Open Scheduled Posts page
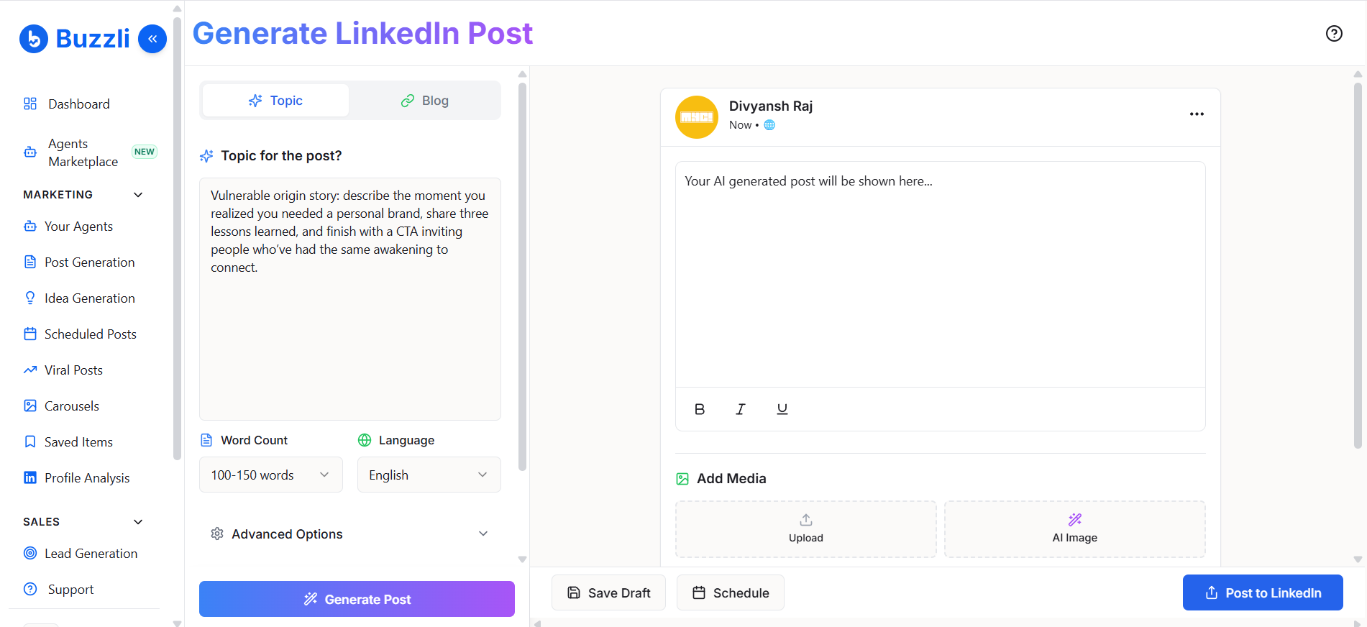The image size is (1367, 627). point(91,334)
